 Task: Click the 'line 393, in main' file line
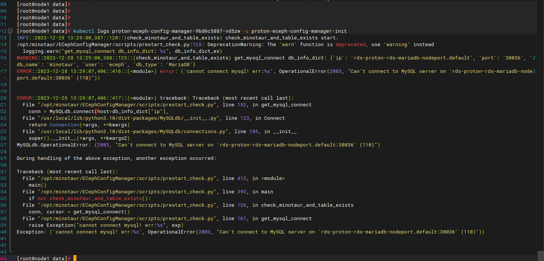pyautogui.click(x=148, y=192)
